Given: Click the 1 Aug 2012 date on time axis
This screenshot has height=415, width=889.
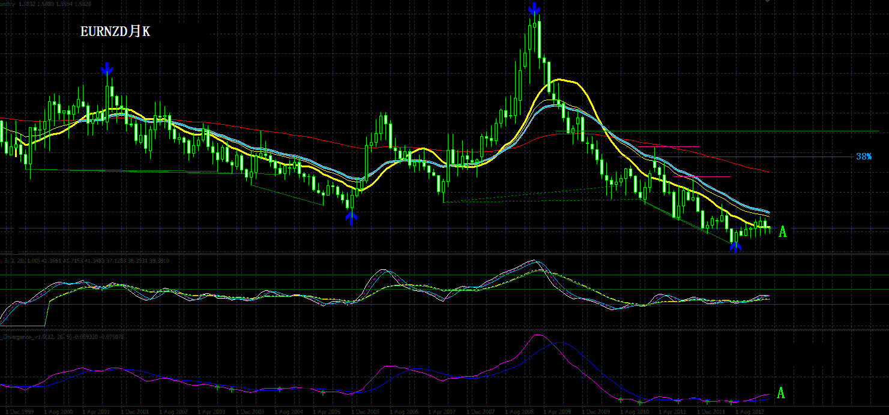Looking at the screenshot, I should click(x=749, y=412).
